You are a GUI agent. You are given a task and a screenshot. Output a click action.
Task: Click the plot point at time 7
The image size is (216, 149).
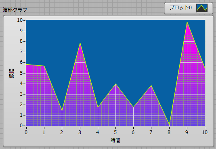pyautogui.click(x=151, y=86)
